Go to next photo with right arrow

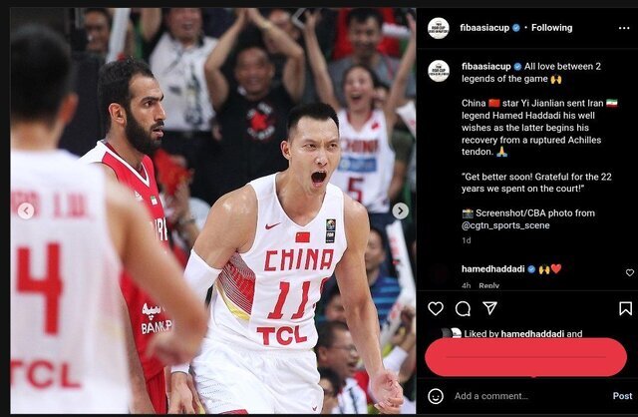(x=400, y=210)
